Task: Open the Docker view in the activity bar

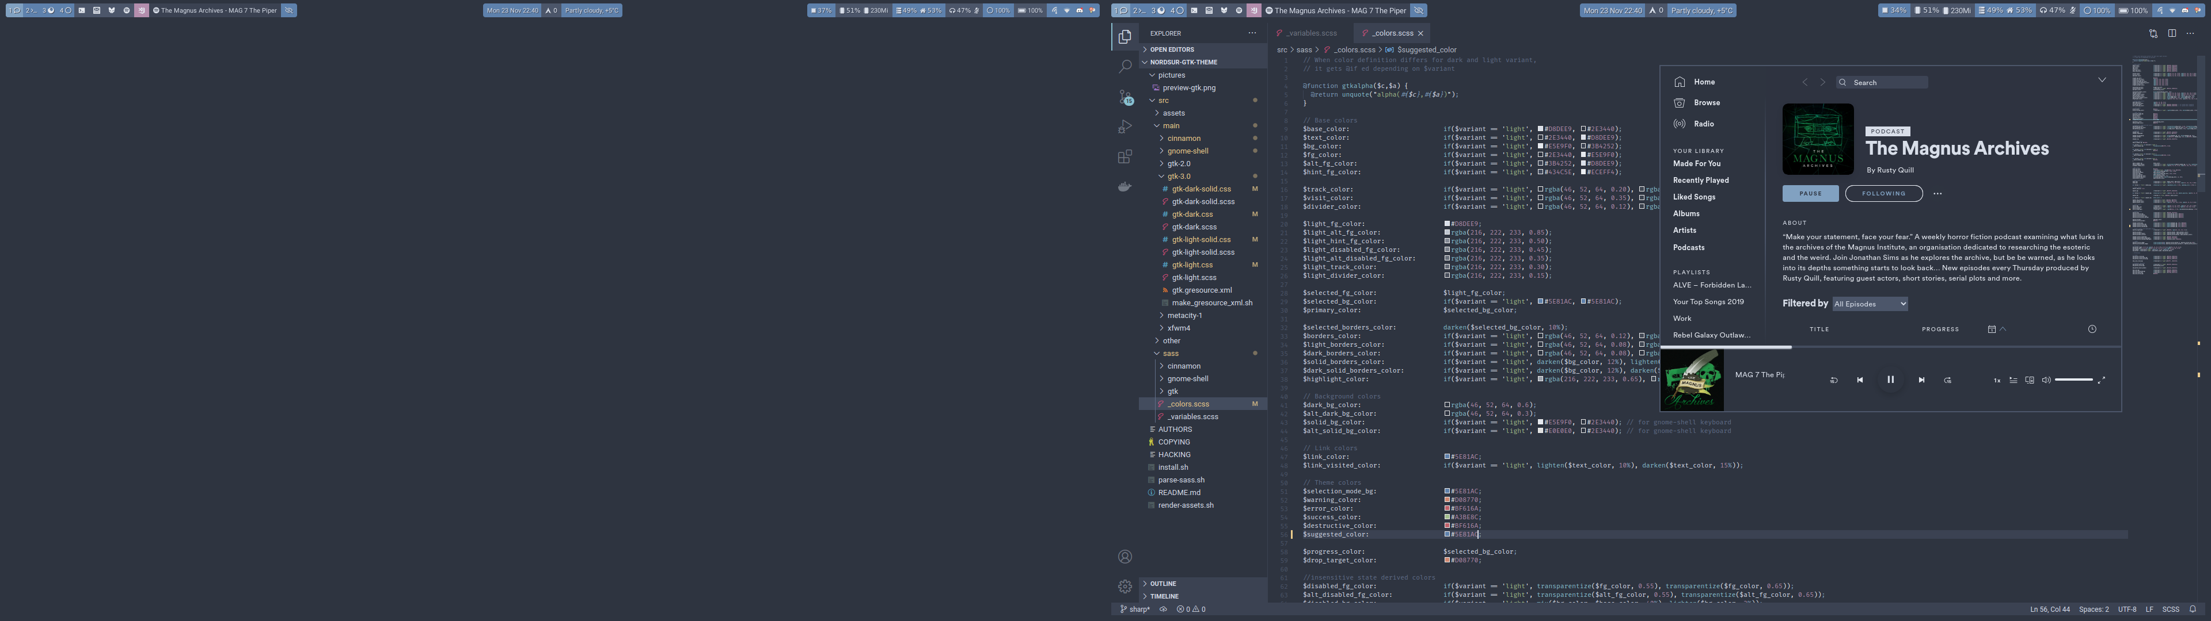Action: pyautogui.click(x=1125, y=186)
